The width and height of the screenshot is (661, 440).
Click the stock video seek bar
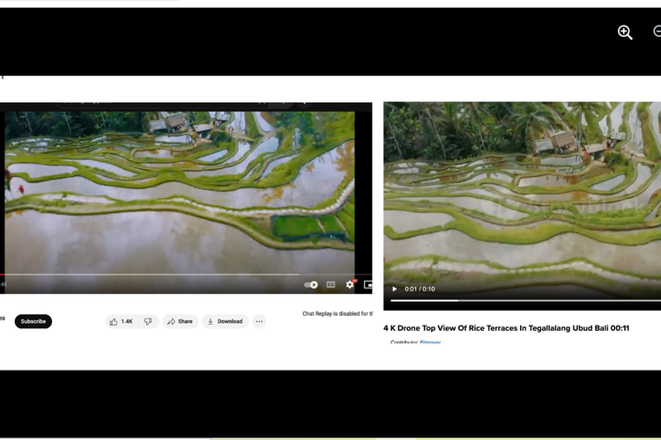(525, 300)
